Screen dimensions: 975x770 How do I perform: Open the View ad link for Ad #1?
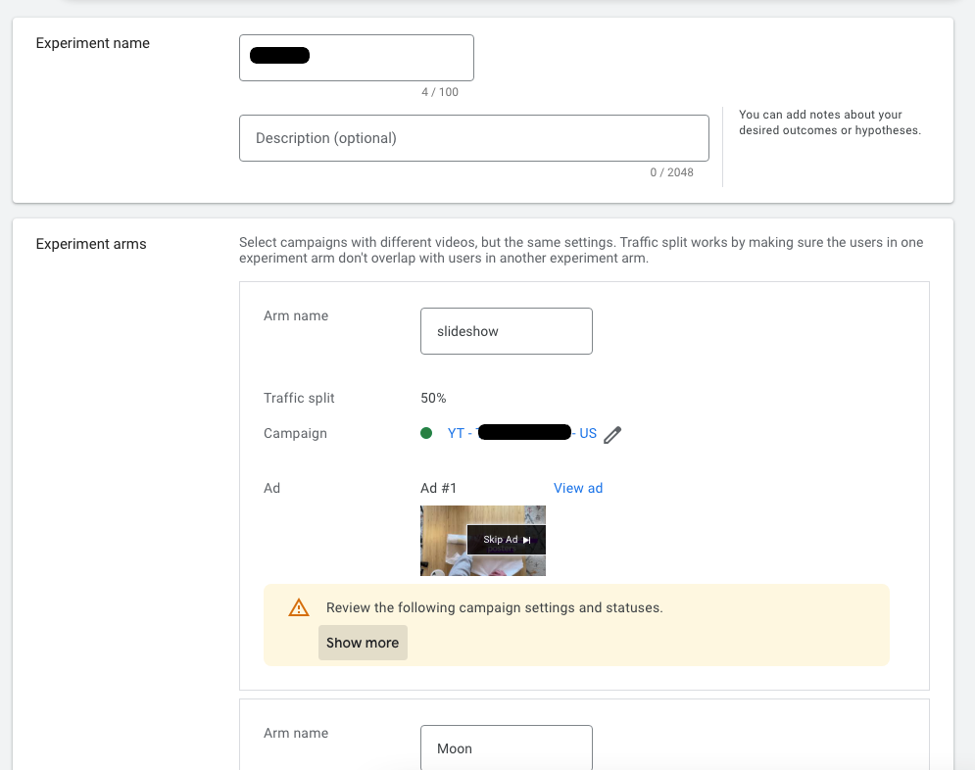point(578,488)
